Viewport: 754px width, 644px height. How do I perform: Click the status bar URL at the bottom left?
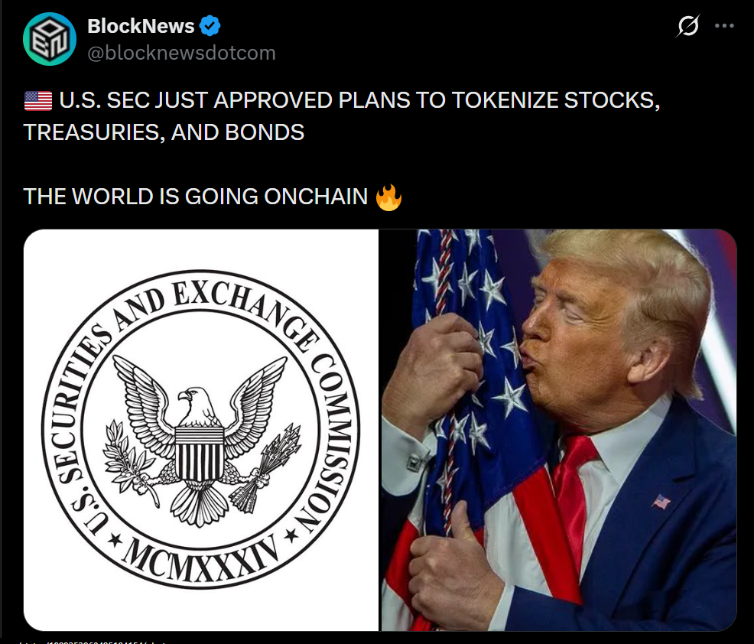tap(91, 642)
